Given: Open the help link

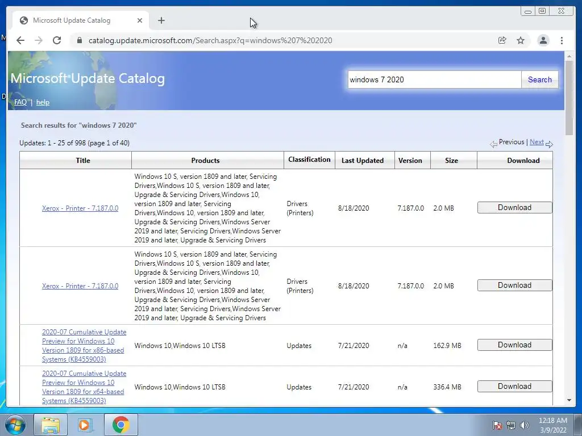Looking at the screenshot, I should click(43, 102).
